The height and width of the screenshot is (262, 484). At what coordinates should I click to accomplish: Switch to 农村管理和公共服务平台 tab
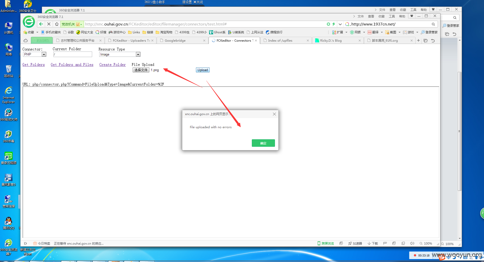[79, 40]
